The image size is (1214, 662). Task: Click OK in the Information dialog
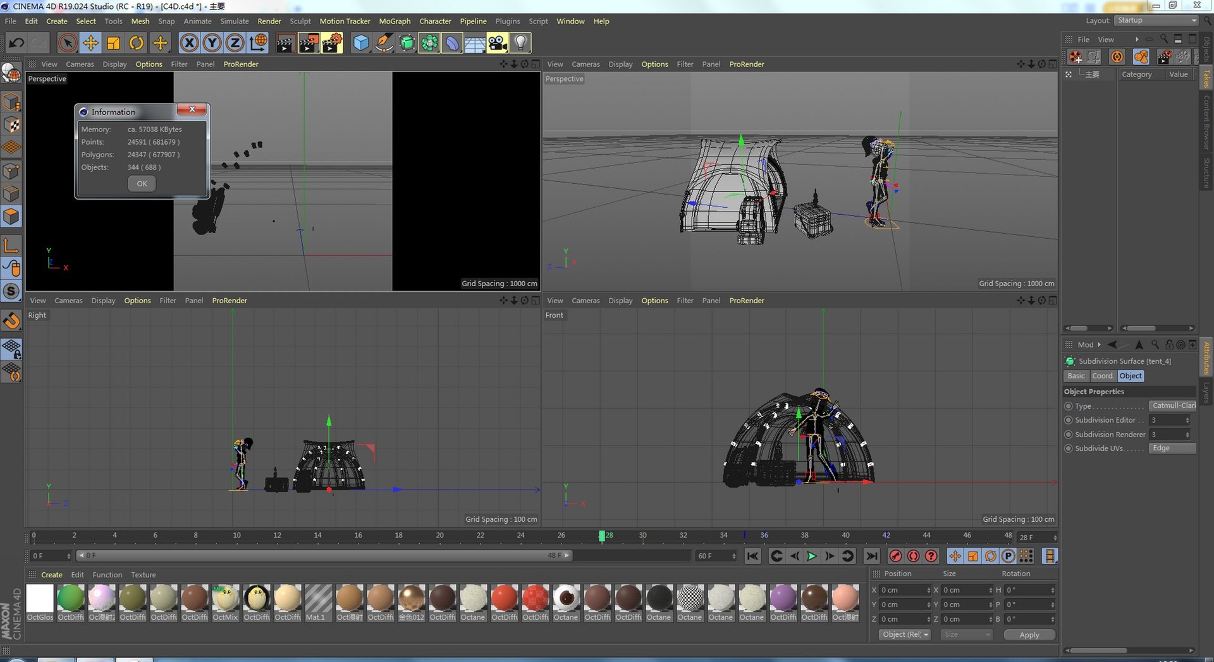(x=142, y=184)
